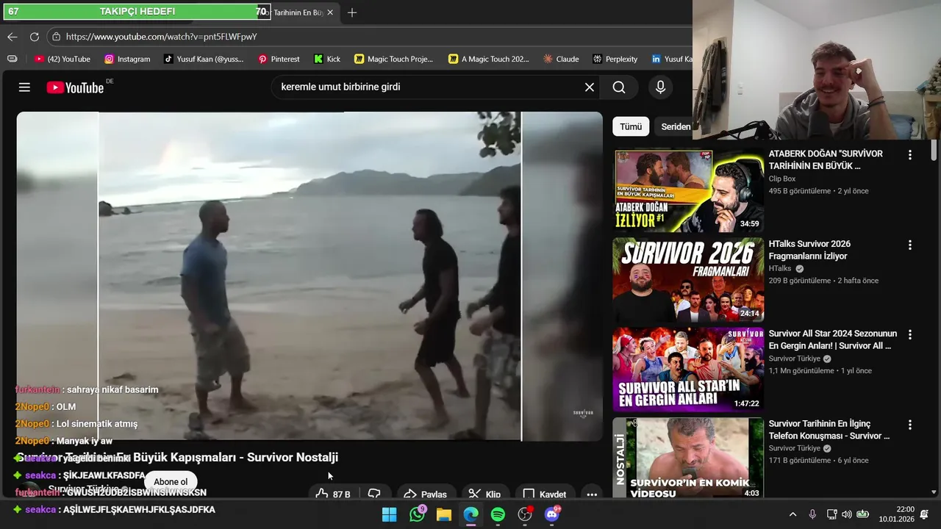The image size is (941, 529).
Task: Open the Magic Touch Proje... bookmark
Action: pos(394,59)
